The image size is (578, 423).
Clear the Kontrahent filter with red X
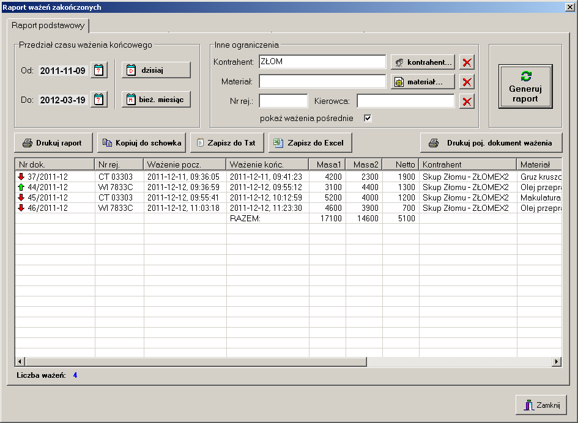tap(467, 62)
